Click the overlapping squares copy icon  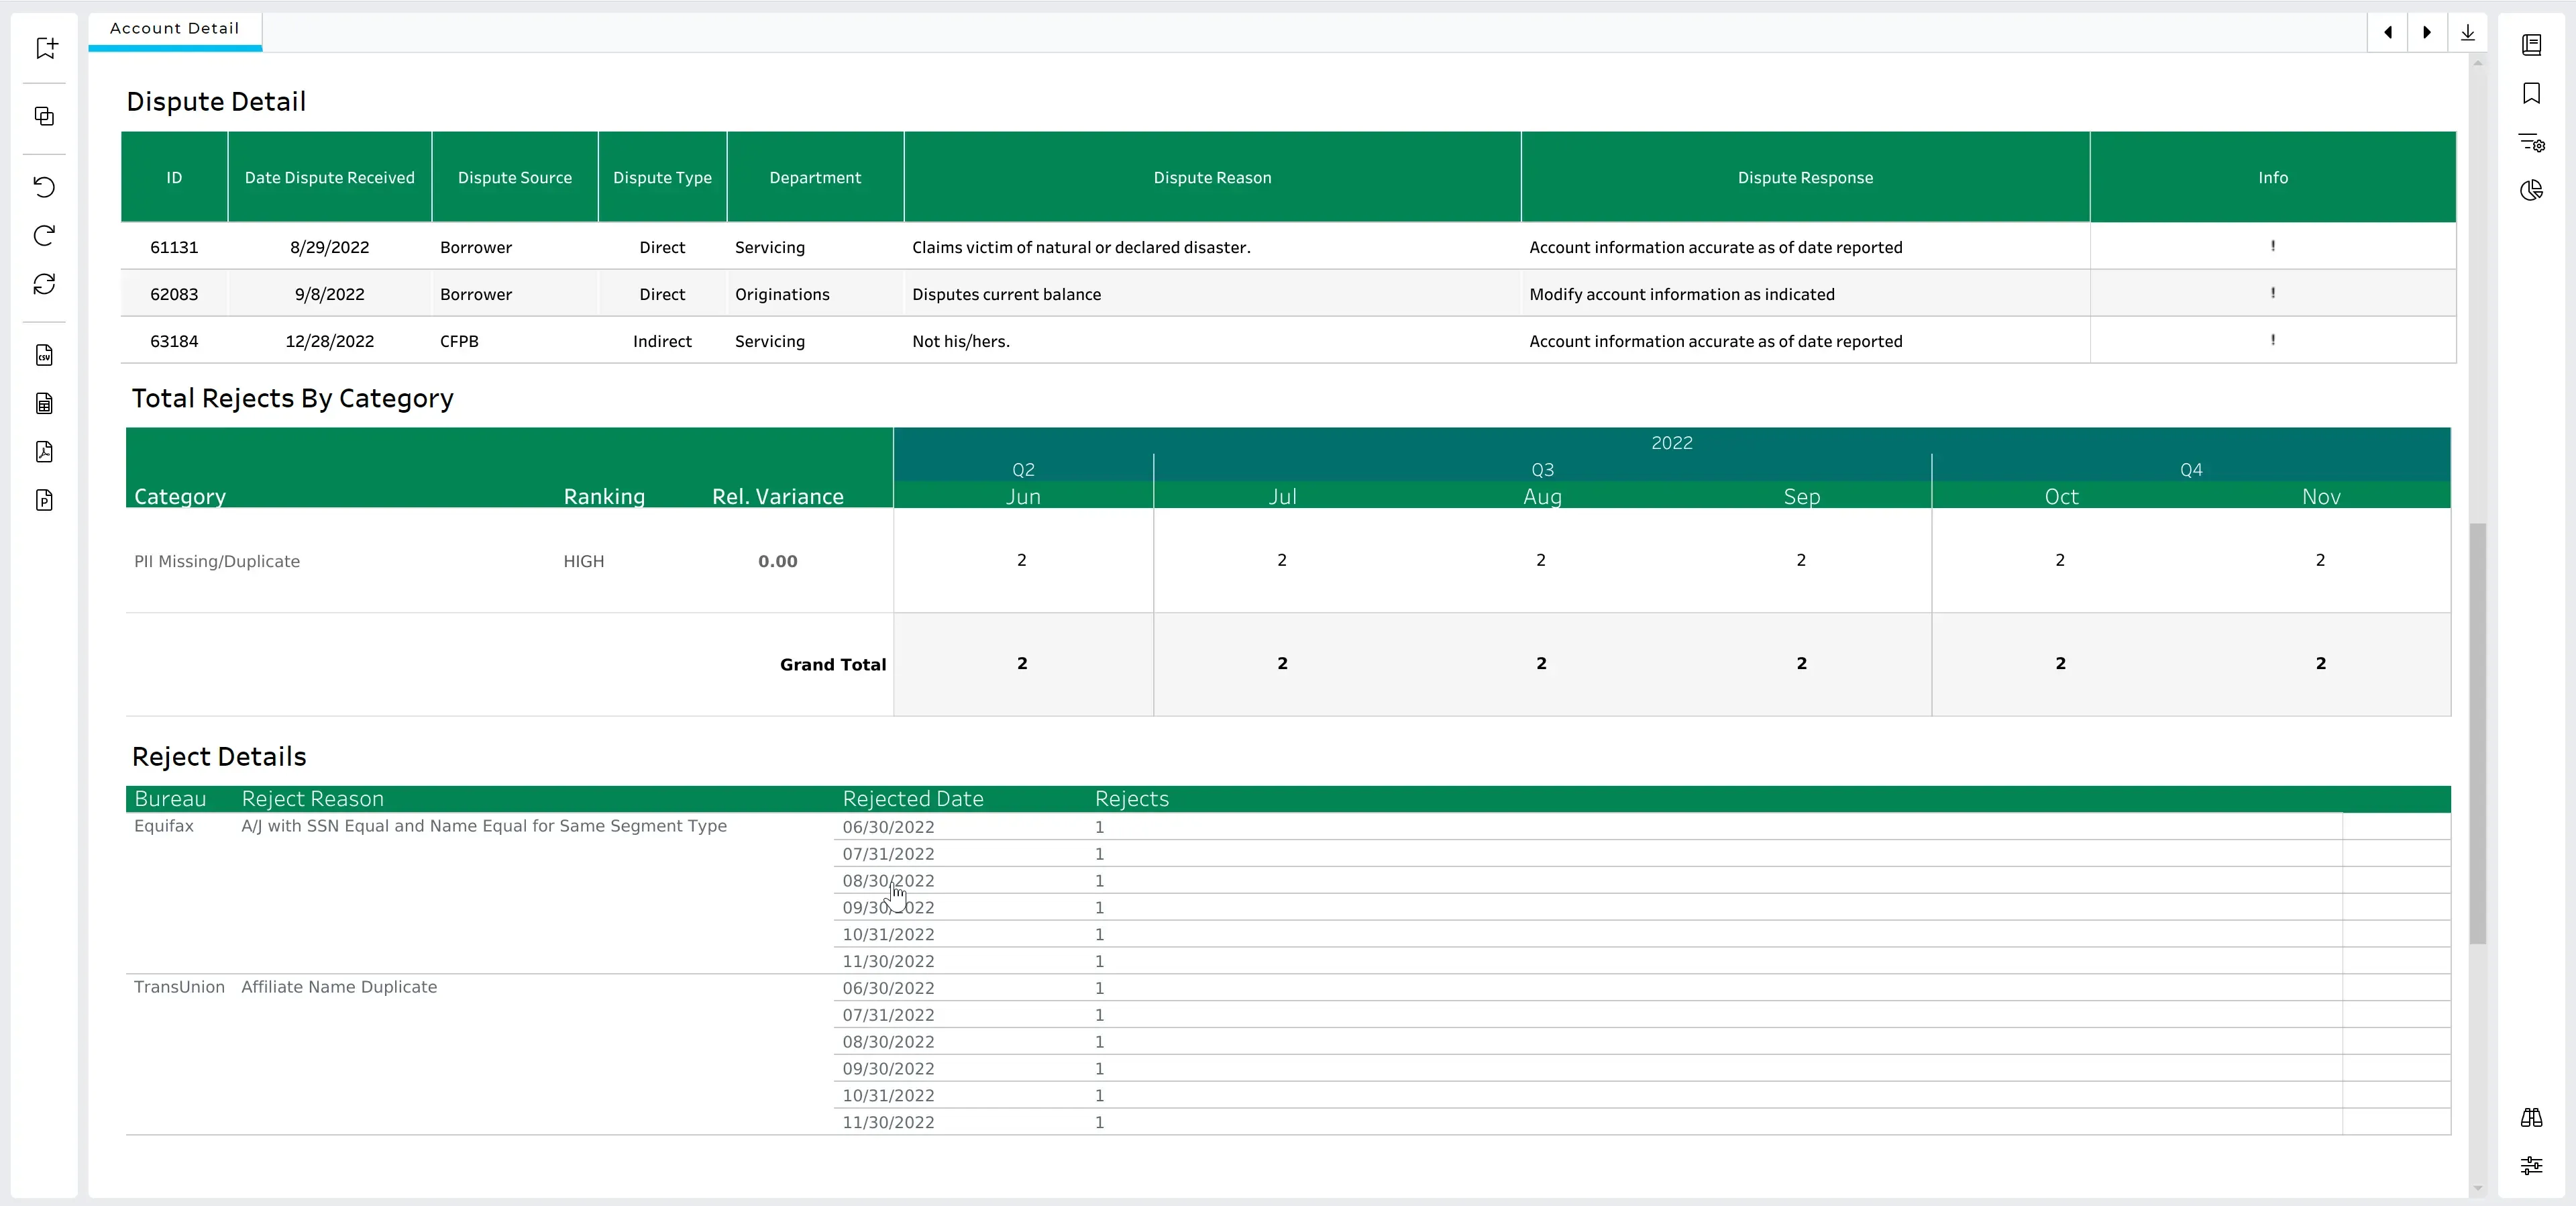tap(44, 116)
